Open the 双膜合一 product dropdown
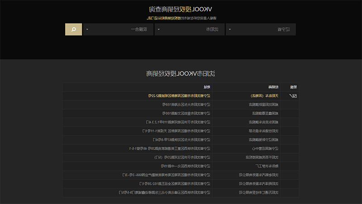 coord(118,29)
